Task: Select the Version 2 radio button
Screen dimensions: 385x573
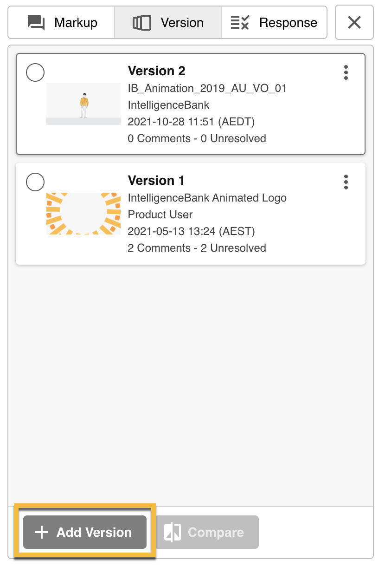Action: [35, 72]
